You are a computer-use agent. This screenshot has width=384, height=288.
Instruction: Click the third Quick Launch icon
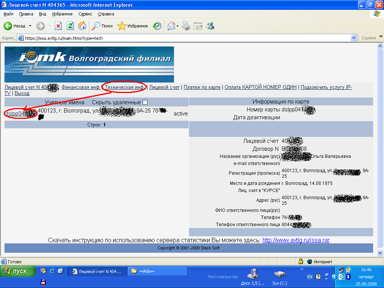(x=60, y=271)
